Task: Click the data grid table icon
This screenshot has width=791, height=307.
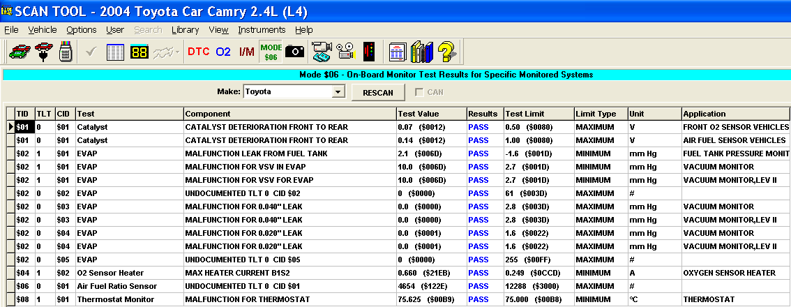Action: tap(115, 52)
